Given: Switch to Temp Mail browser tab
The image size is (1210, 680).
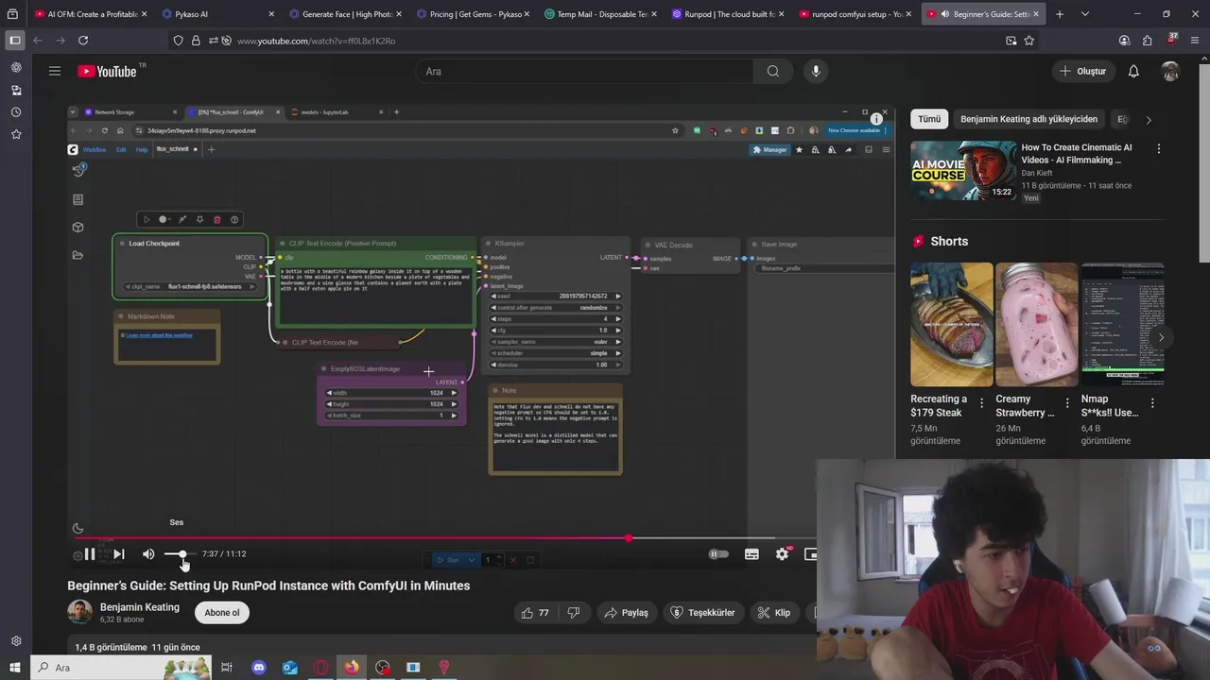Looking at the screenshot, I should [601, 14].
